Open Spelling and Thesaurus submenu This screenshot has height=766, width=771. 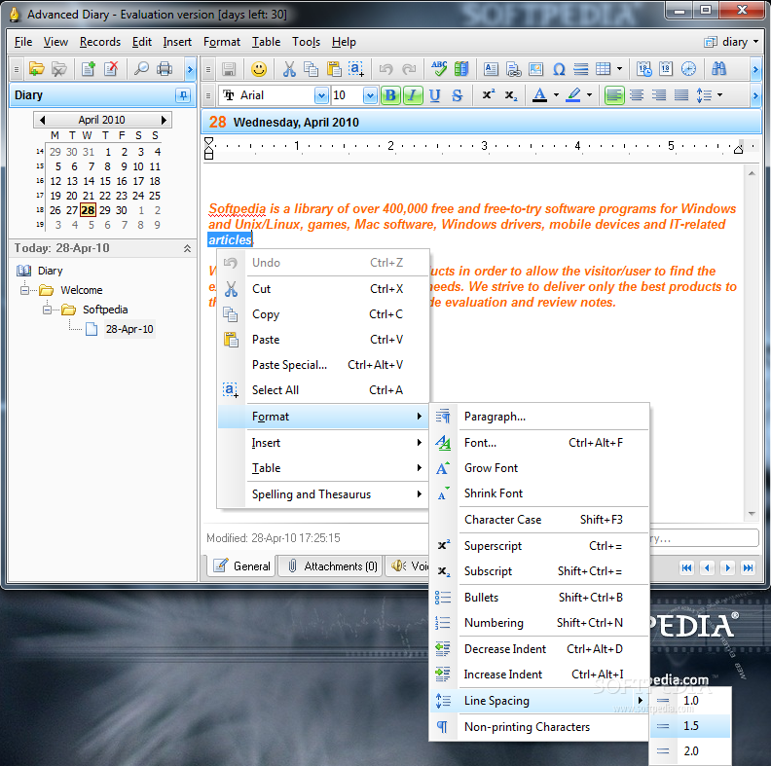tap(323, 494)
